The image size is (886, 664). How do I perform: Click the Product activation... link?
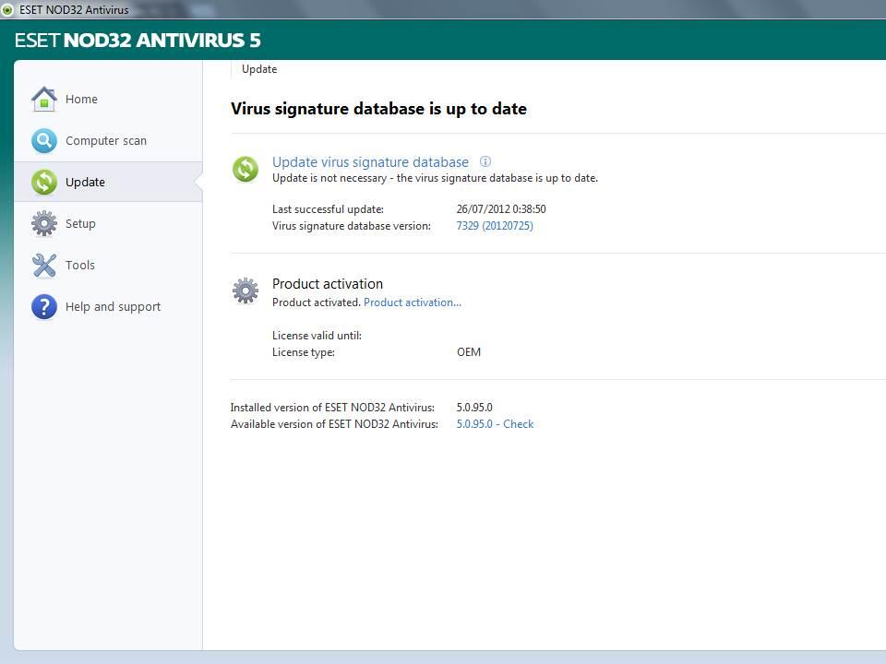412,302
